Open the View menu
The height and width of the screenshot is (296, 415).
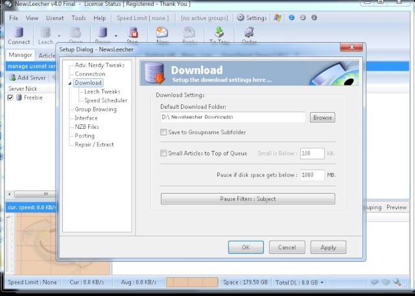[x=32, y=18]
